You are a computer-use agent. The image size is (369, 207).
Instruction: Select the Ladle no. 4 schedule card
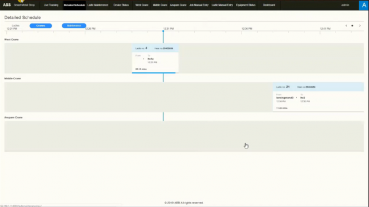(155, 59)
